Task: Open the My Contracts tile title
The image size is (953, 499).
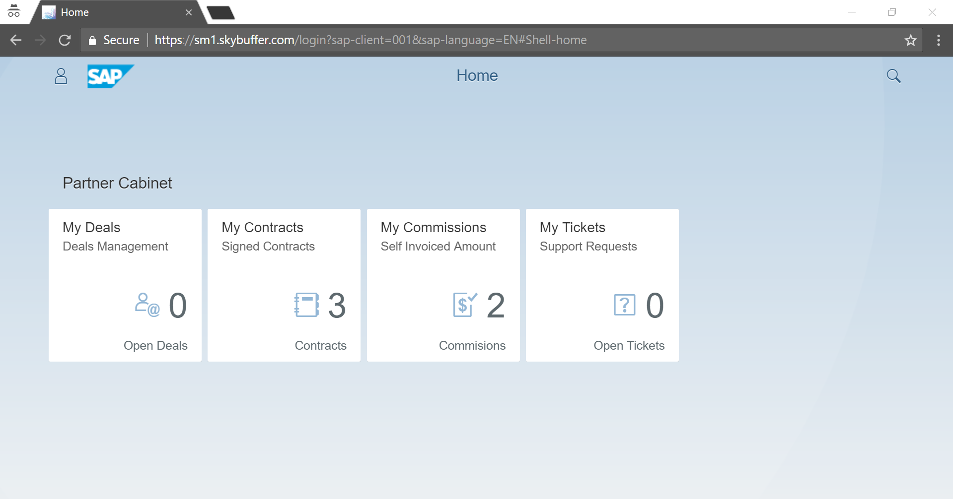Action: pos(262,227)
